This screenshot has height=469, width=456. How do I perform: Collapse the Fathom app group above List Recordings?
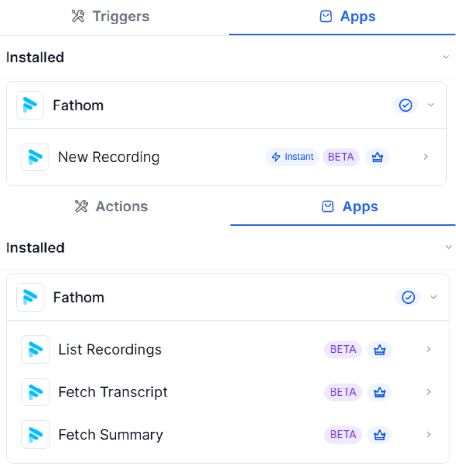434,298
